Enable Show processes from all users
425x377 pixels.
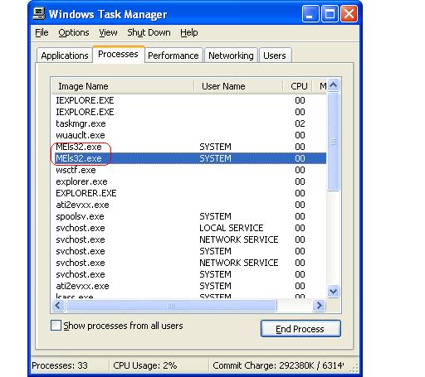click(x=56, y=326)
